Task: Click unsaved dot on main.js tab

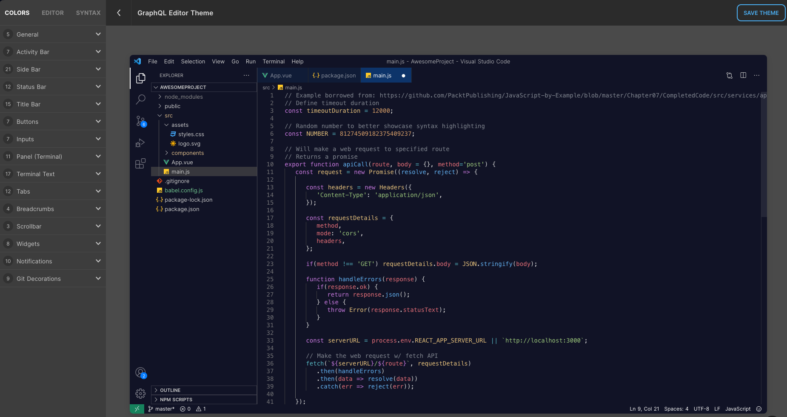Action: click(403, 76)
